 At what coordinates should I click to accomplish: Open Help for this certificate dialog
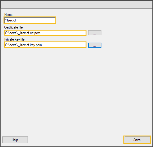pyautogui.click(x=15, y=140)
